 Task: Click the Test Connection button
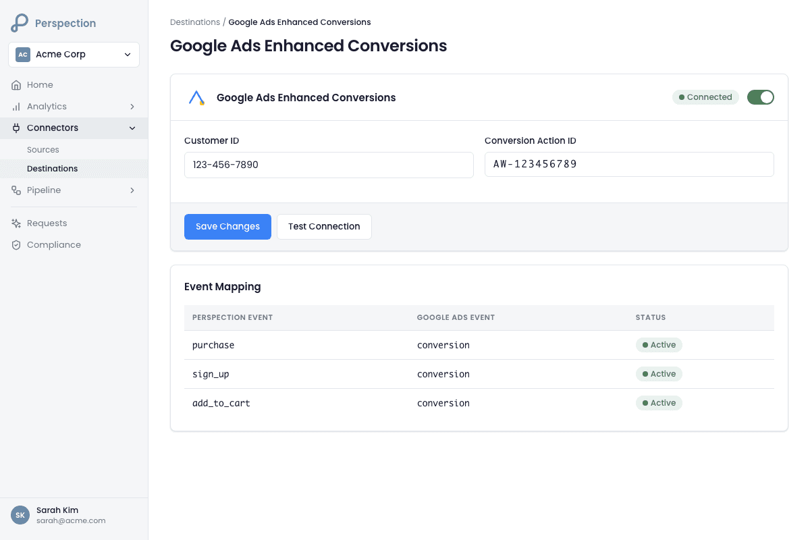point(324,227)
